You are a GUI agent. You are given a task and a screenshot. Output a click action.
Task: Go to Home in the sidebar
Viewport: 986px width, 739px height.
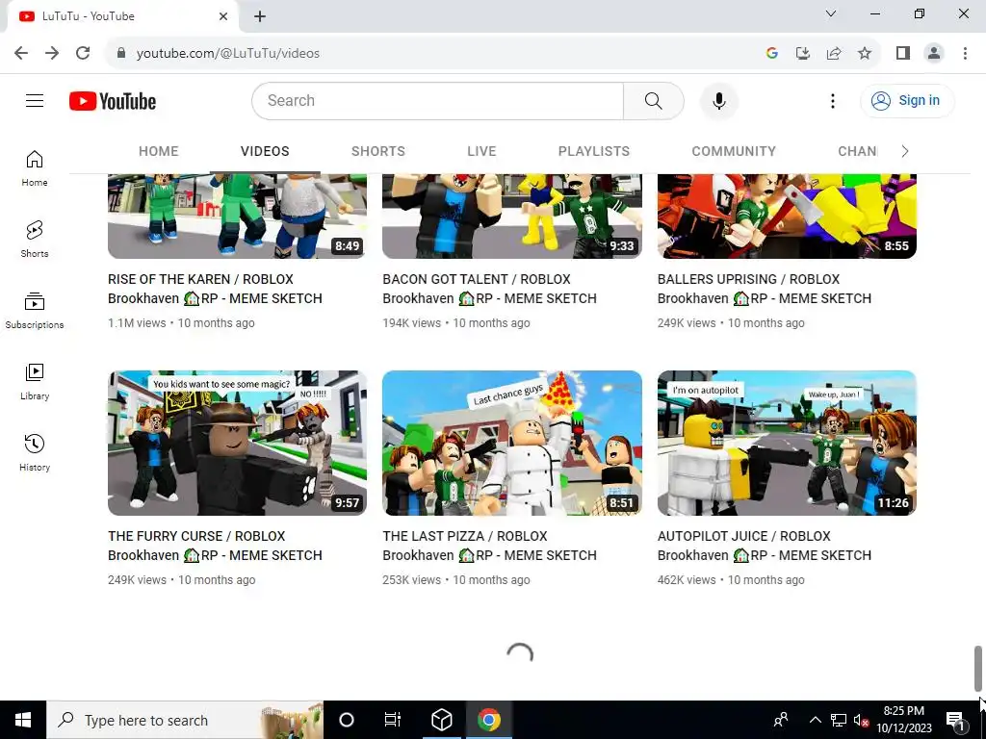35,168
